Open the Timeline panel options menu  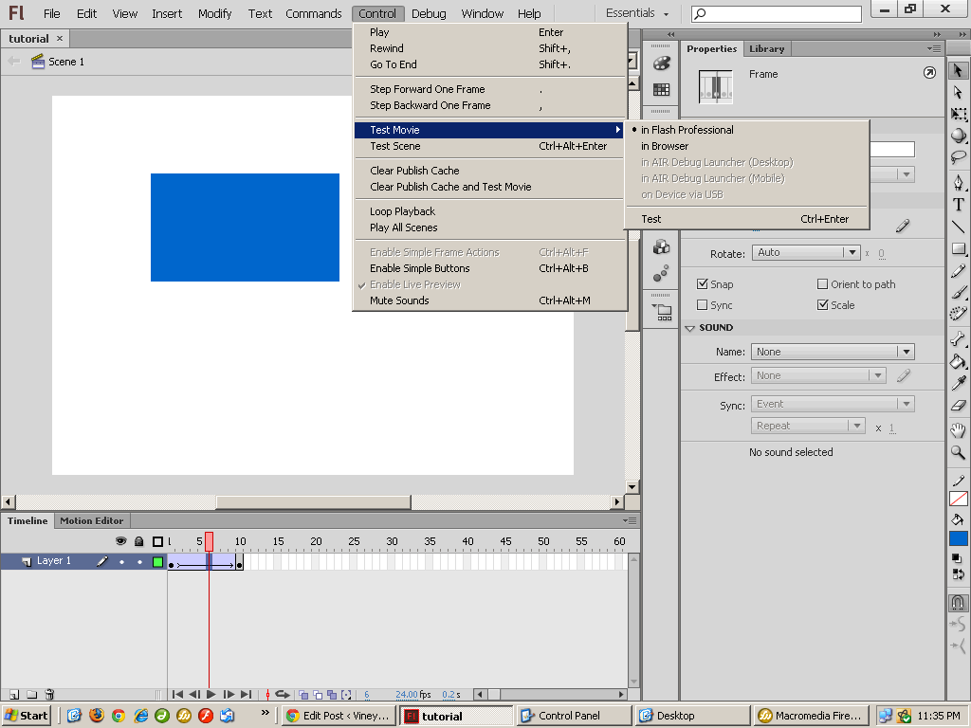(x=630, y=520)
